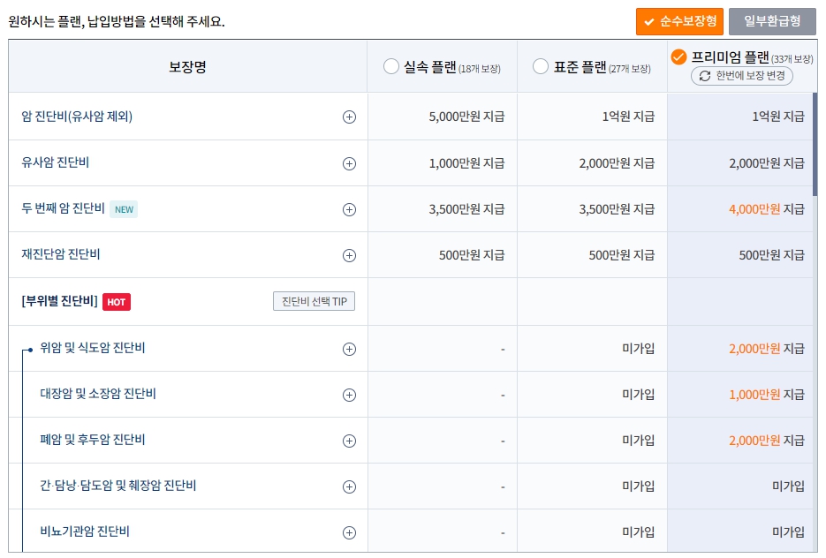Viewport: 826px width, 558px height.
Task: Click the HOT badge by 부위별 진단비
Action: pyautogui.click(x=117, y=302)
